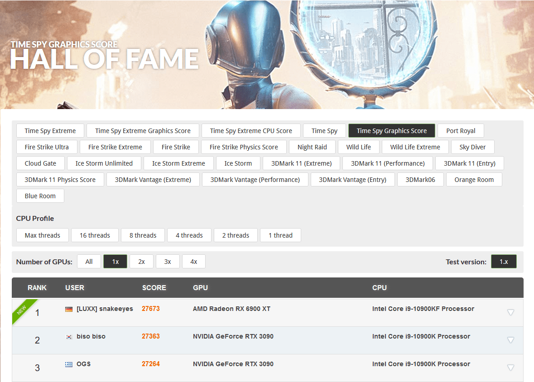Image resolution: width=534 pixels, height=382 pixels.
Task: Select 3DMark Vantage (Extreme)
Action: point(153,180)
